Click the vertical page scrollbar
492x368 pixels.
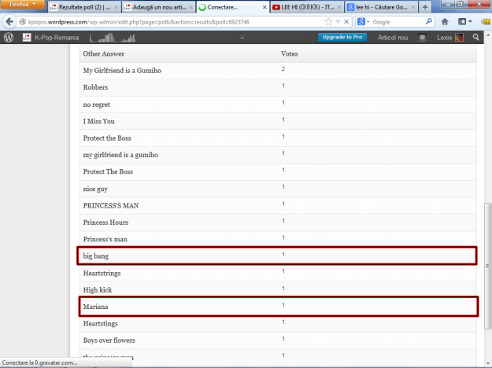coord(487,236)
